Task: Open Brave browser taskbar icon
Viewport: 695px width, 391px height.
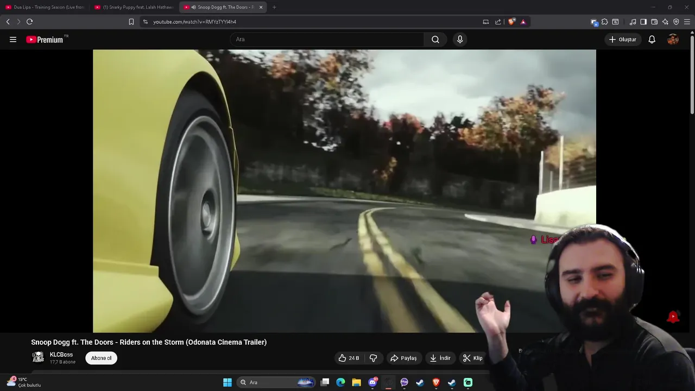Action: click(x=436, y=382)
